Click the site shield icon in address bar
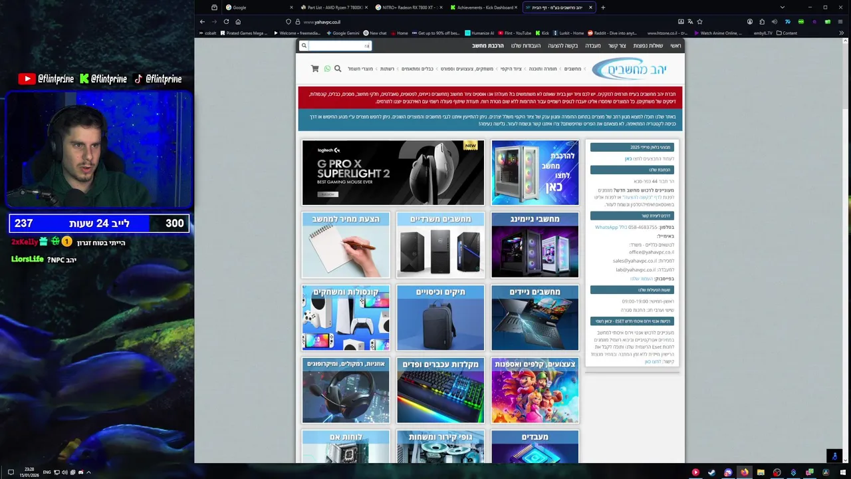Viewport: 851px width, 479px height. (x=288, y=22)
